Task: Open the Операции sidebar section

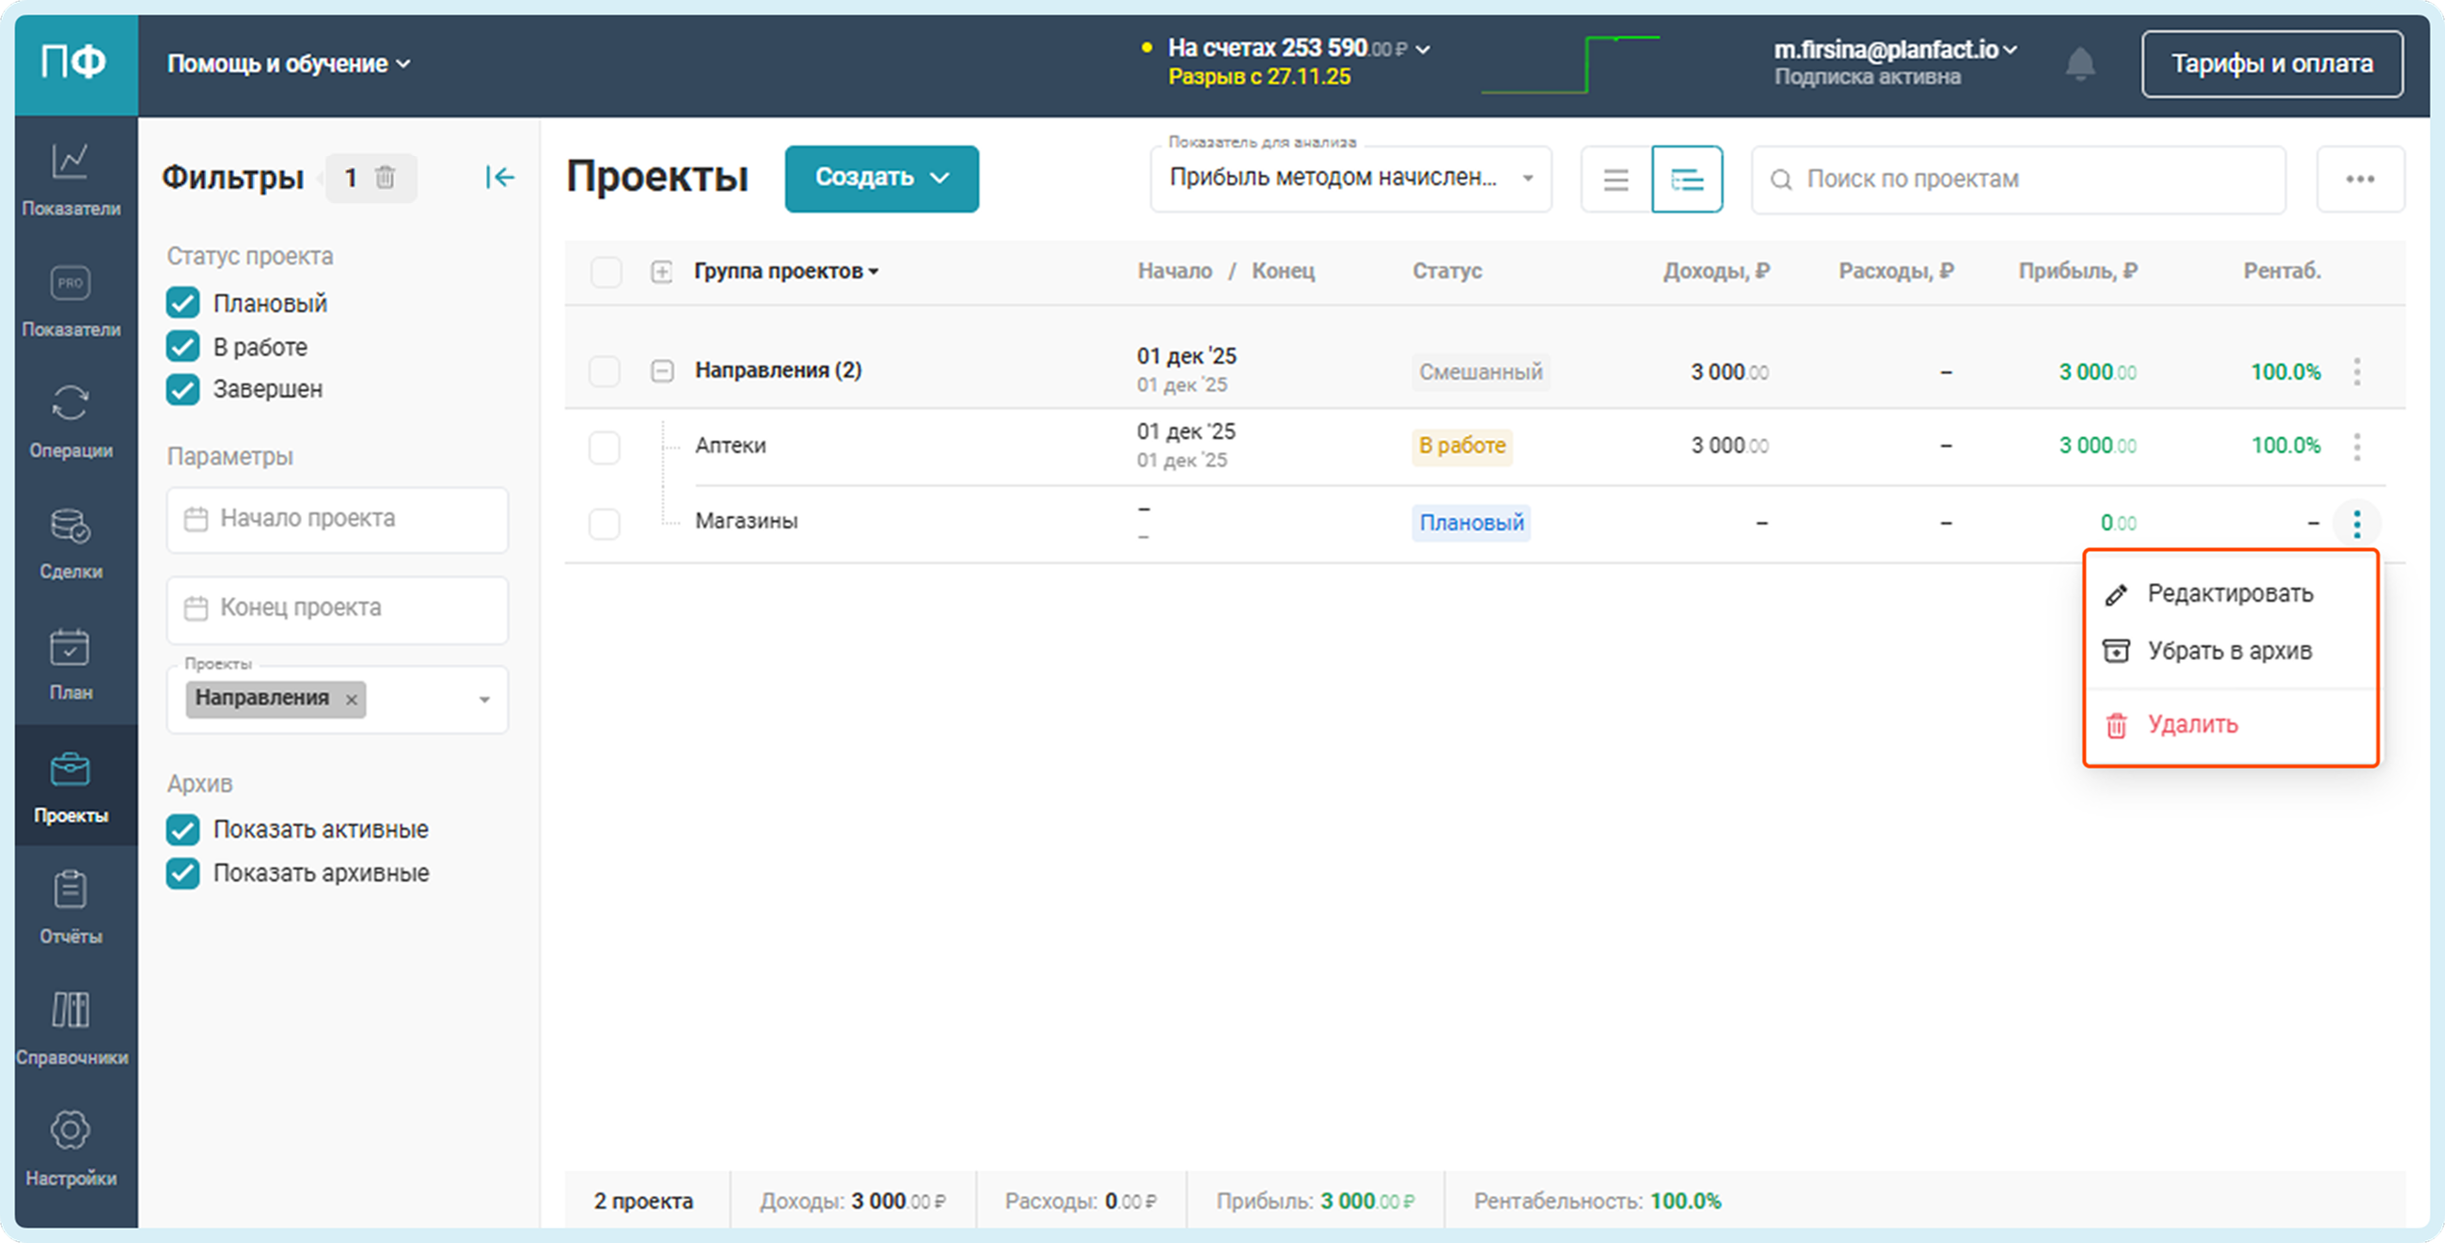Action: click(x=71, y=417)
